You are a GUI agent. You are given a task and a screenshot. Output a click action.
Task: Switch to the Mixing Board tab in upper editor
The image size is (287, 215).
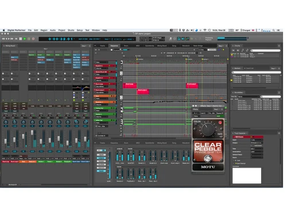click(162, 46)
